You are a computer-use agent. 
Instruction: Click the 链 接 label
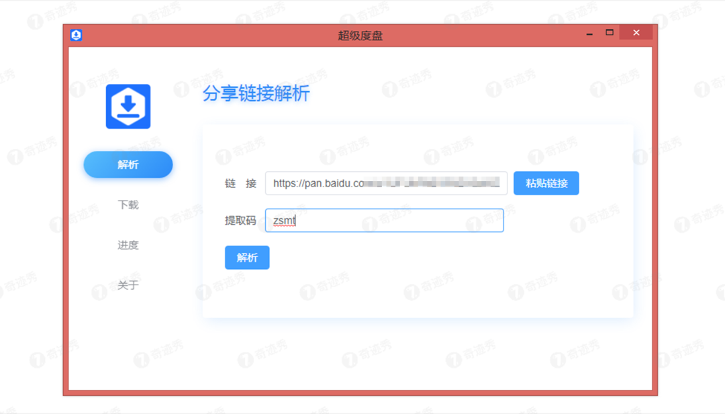(x=240, y=183)
